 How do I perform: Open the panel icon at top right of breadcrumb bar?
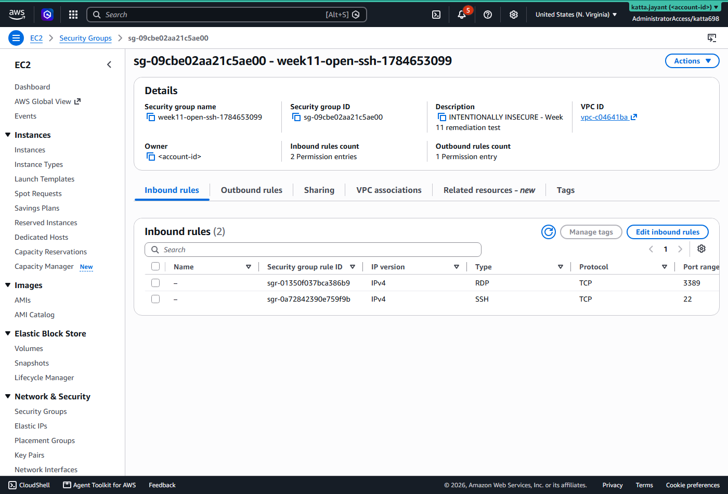point(712,38)
